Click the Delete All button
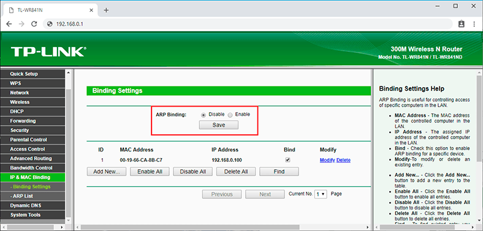483x231 pixels. pos(236,172)
